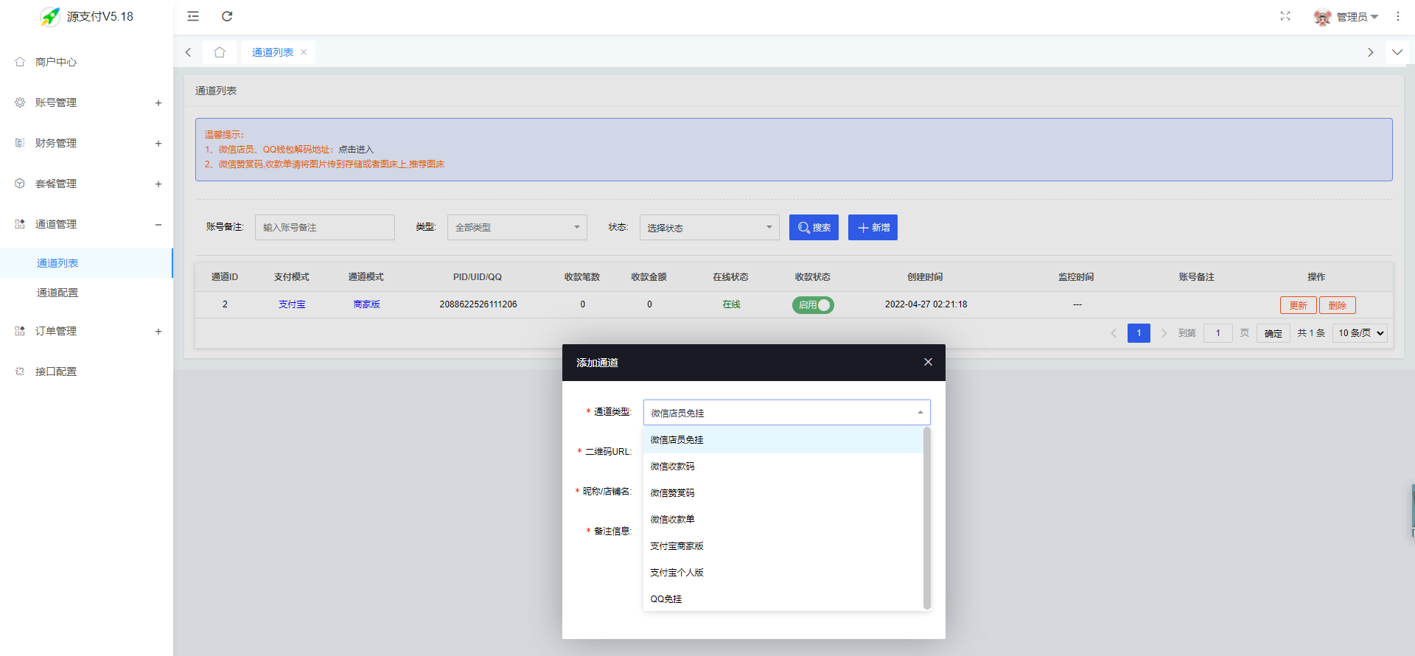Toggle fullscreen mode icon
The height and width of the screenshot is (656, 1415).
(x=1285, y=16)
